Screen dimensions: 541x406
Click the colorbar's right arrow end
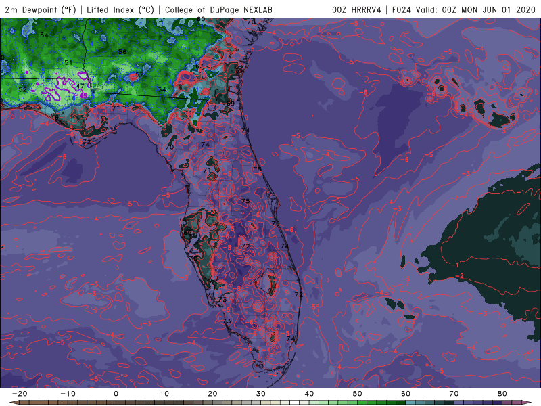pos(527,403)
